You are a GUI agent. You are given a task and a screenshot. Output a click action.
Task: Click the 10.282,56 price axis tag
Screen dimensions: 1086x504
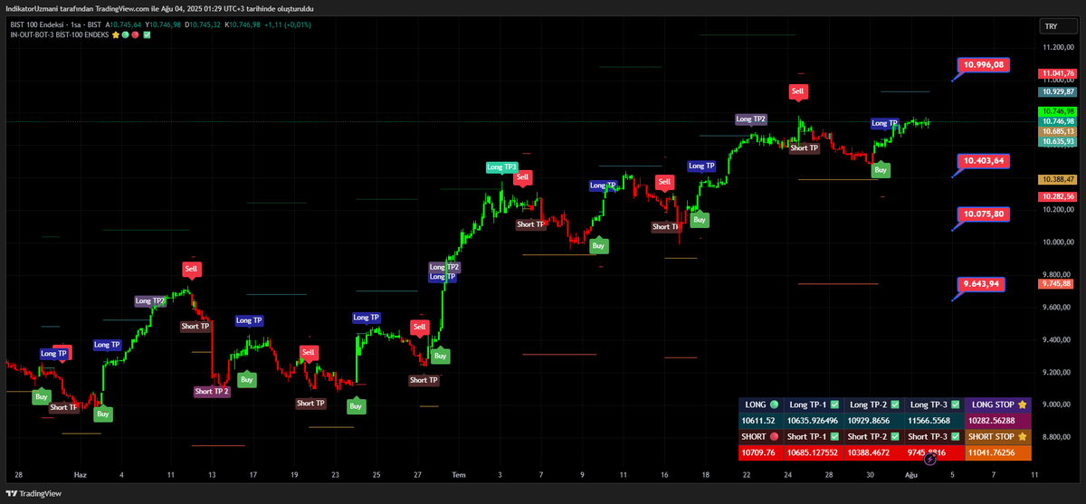tap(1058, 196)
